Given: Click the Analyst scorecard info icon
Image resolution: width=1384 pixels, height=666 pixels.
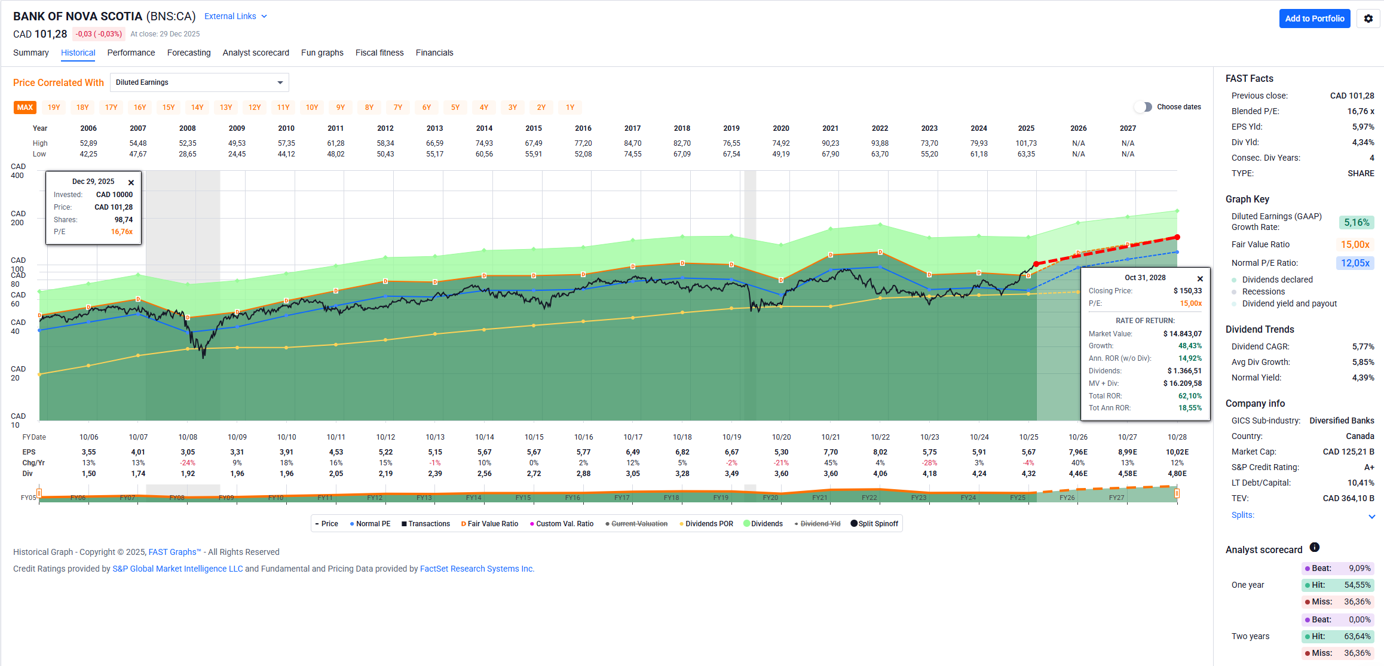Looking at the screenshot, I should 1315,547.
